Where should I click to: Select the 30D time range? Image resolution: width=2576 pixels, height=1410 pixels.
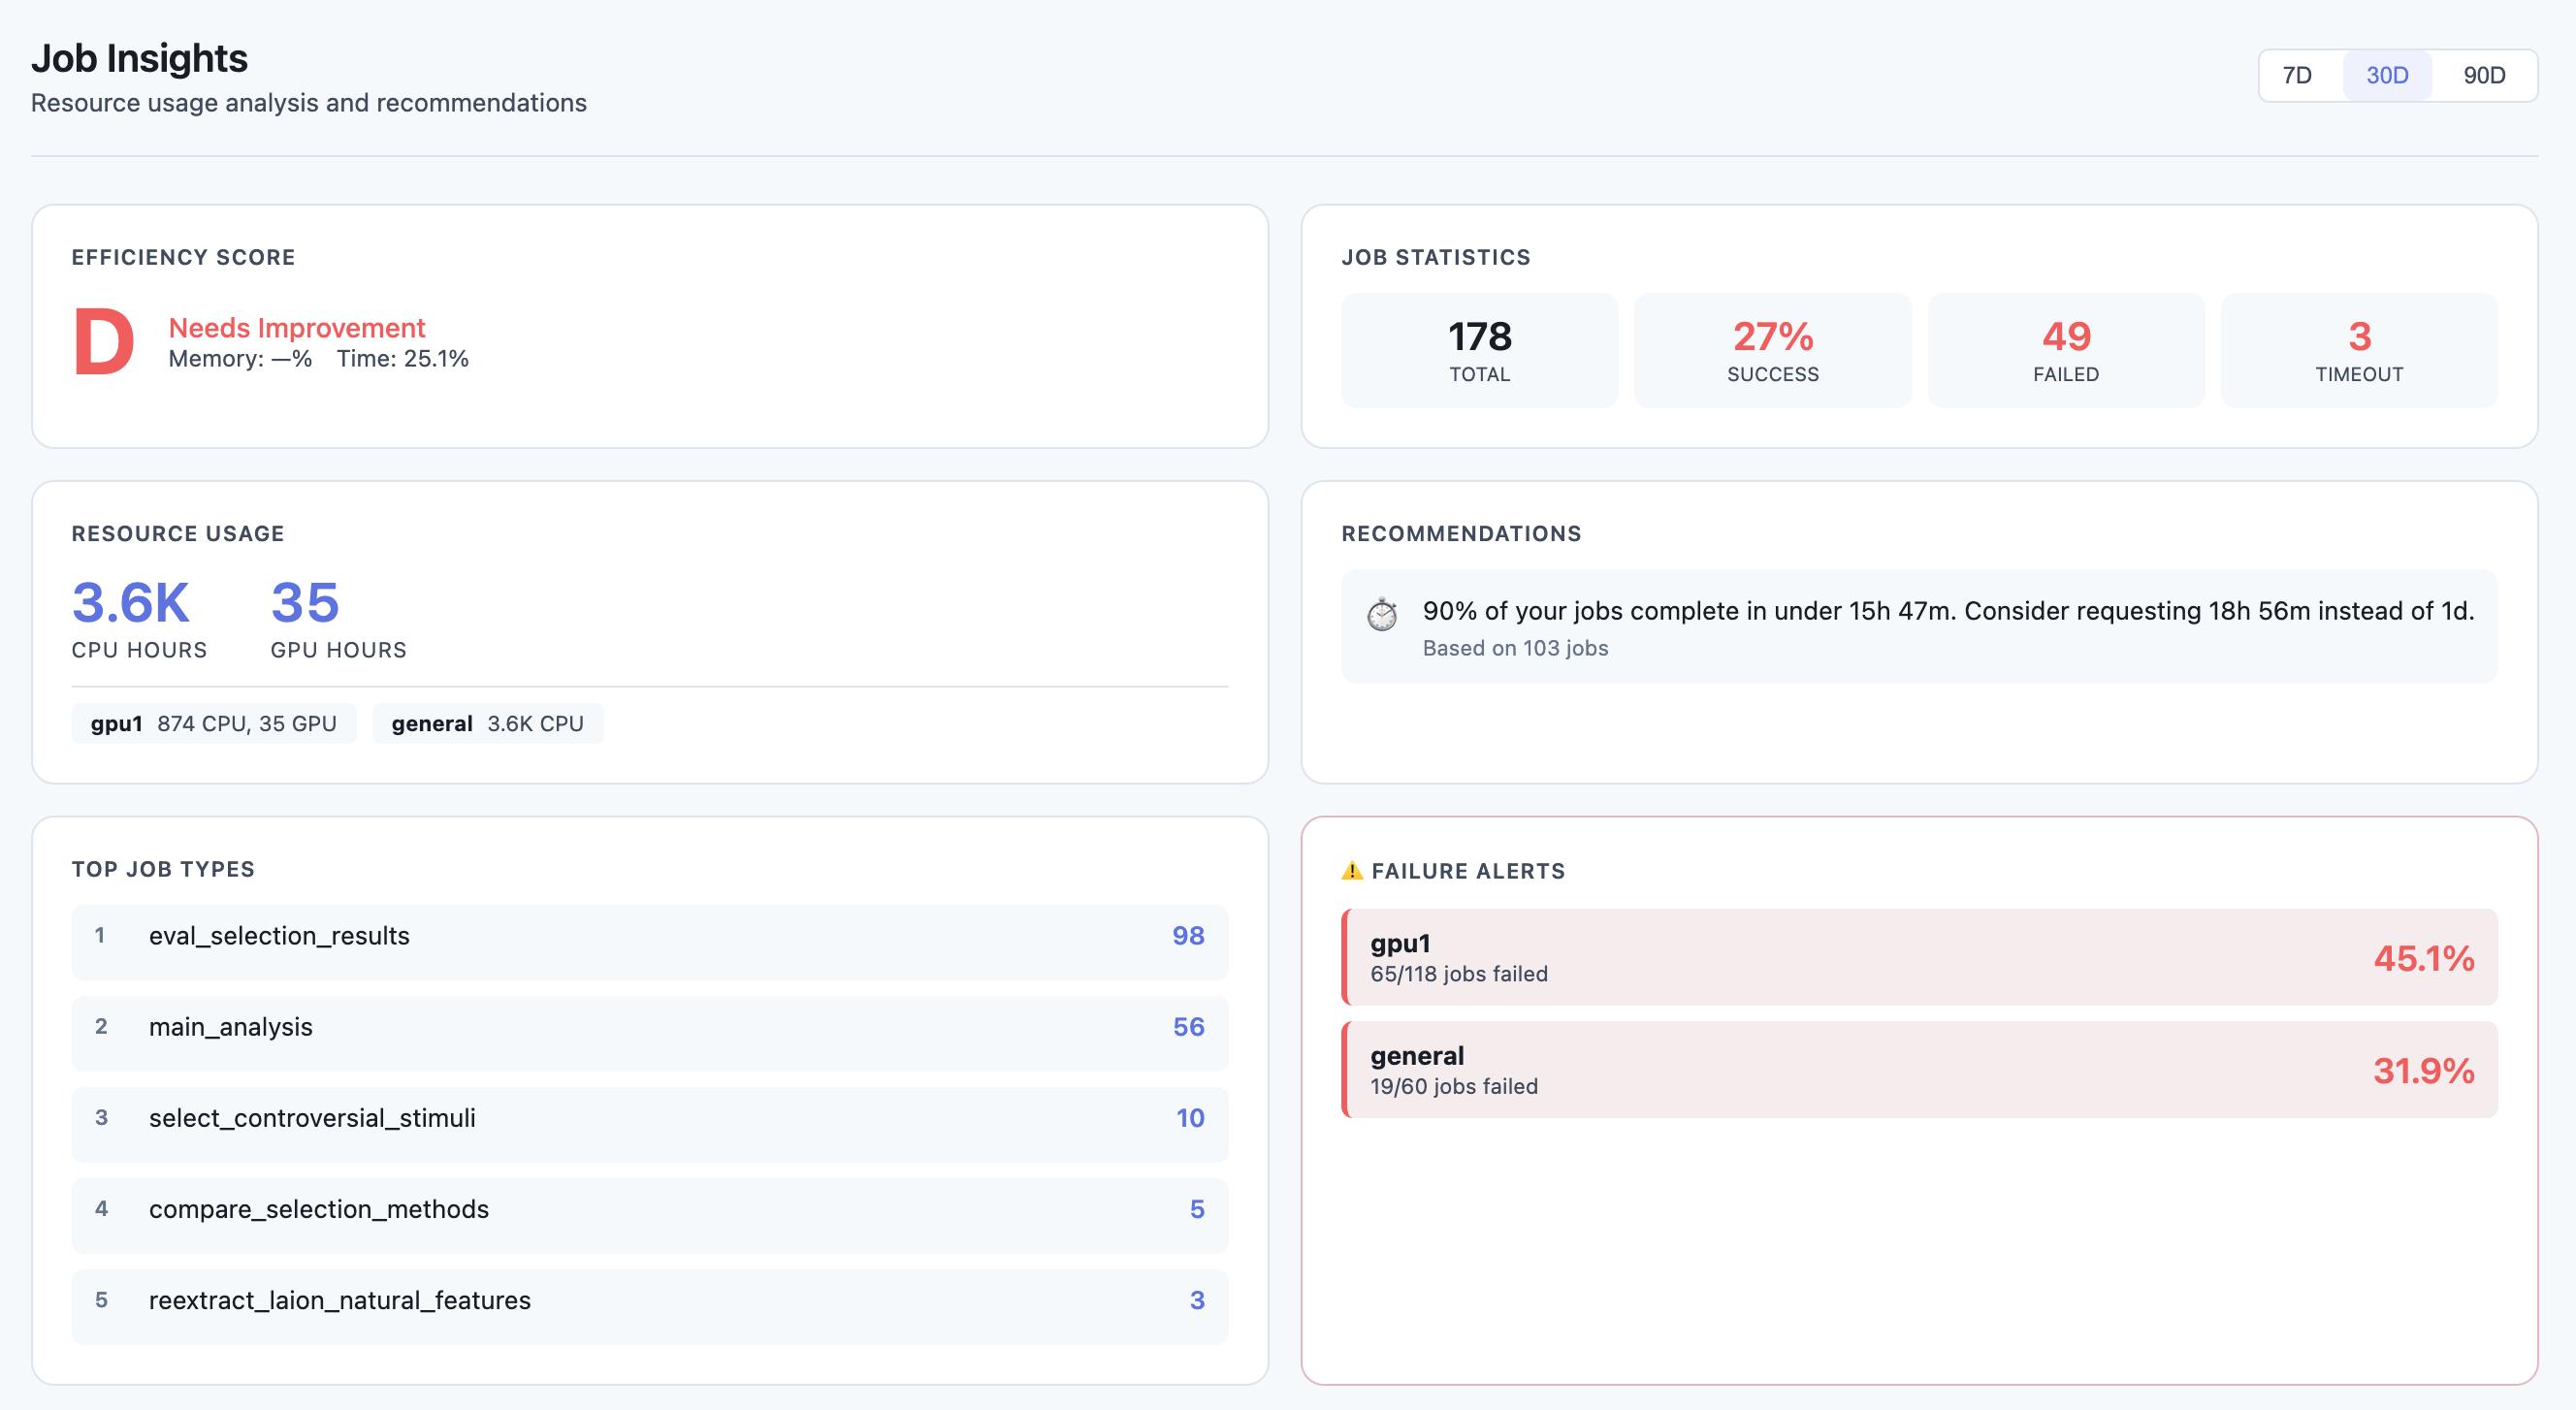point(2386,75)
